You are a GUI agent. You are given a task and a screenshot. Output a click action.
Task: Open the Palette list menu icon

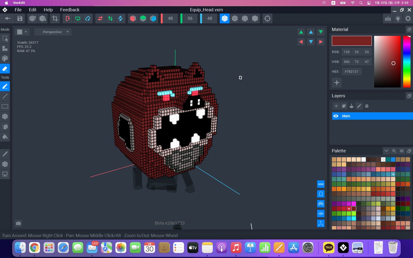(402, 151)
